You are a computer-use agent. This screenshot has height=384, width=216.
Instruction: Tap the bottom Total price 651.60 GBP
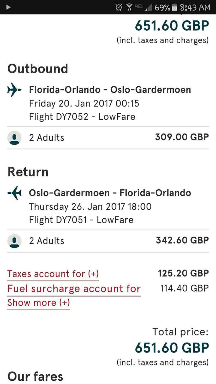coord(172,348)
